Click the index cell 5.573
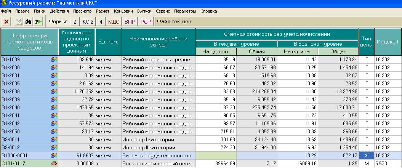The image size is (402, 168). 388,163
